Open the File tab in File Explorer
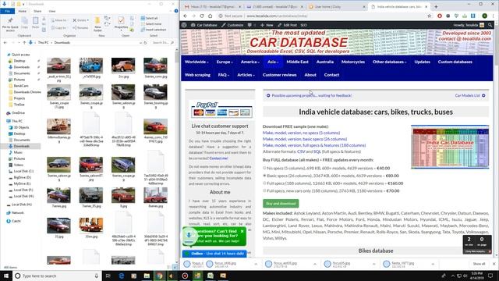This screenshot has width=499, height=281. (x=7, y=11)
